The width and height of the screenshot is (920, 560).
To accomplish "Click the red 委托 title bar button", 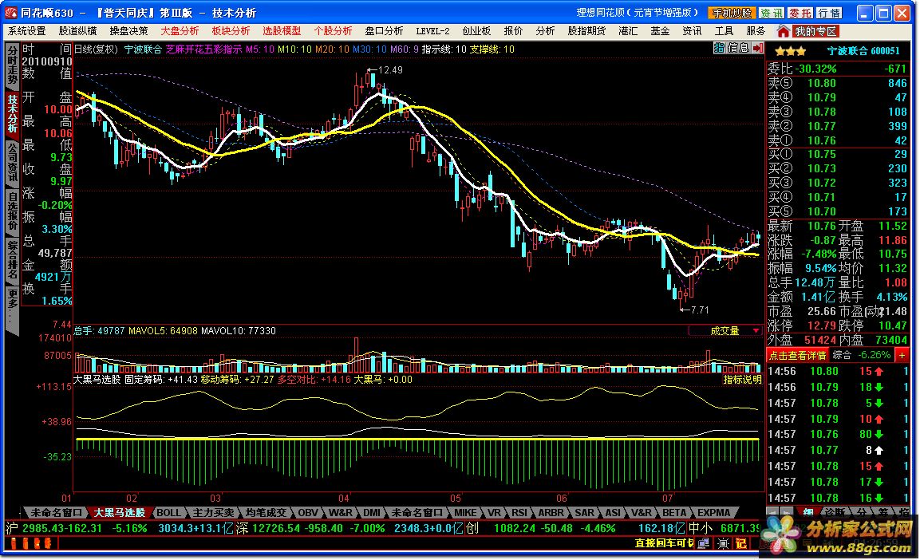I will tap(800, 13).
